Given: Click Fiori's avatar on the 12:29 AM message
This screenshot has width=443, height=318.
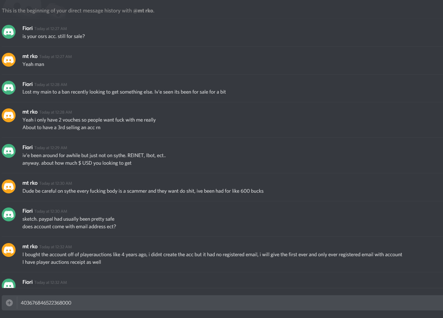Looking at the screenshot, I should click(9, 151).
